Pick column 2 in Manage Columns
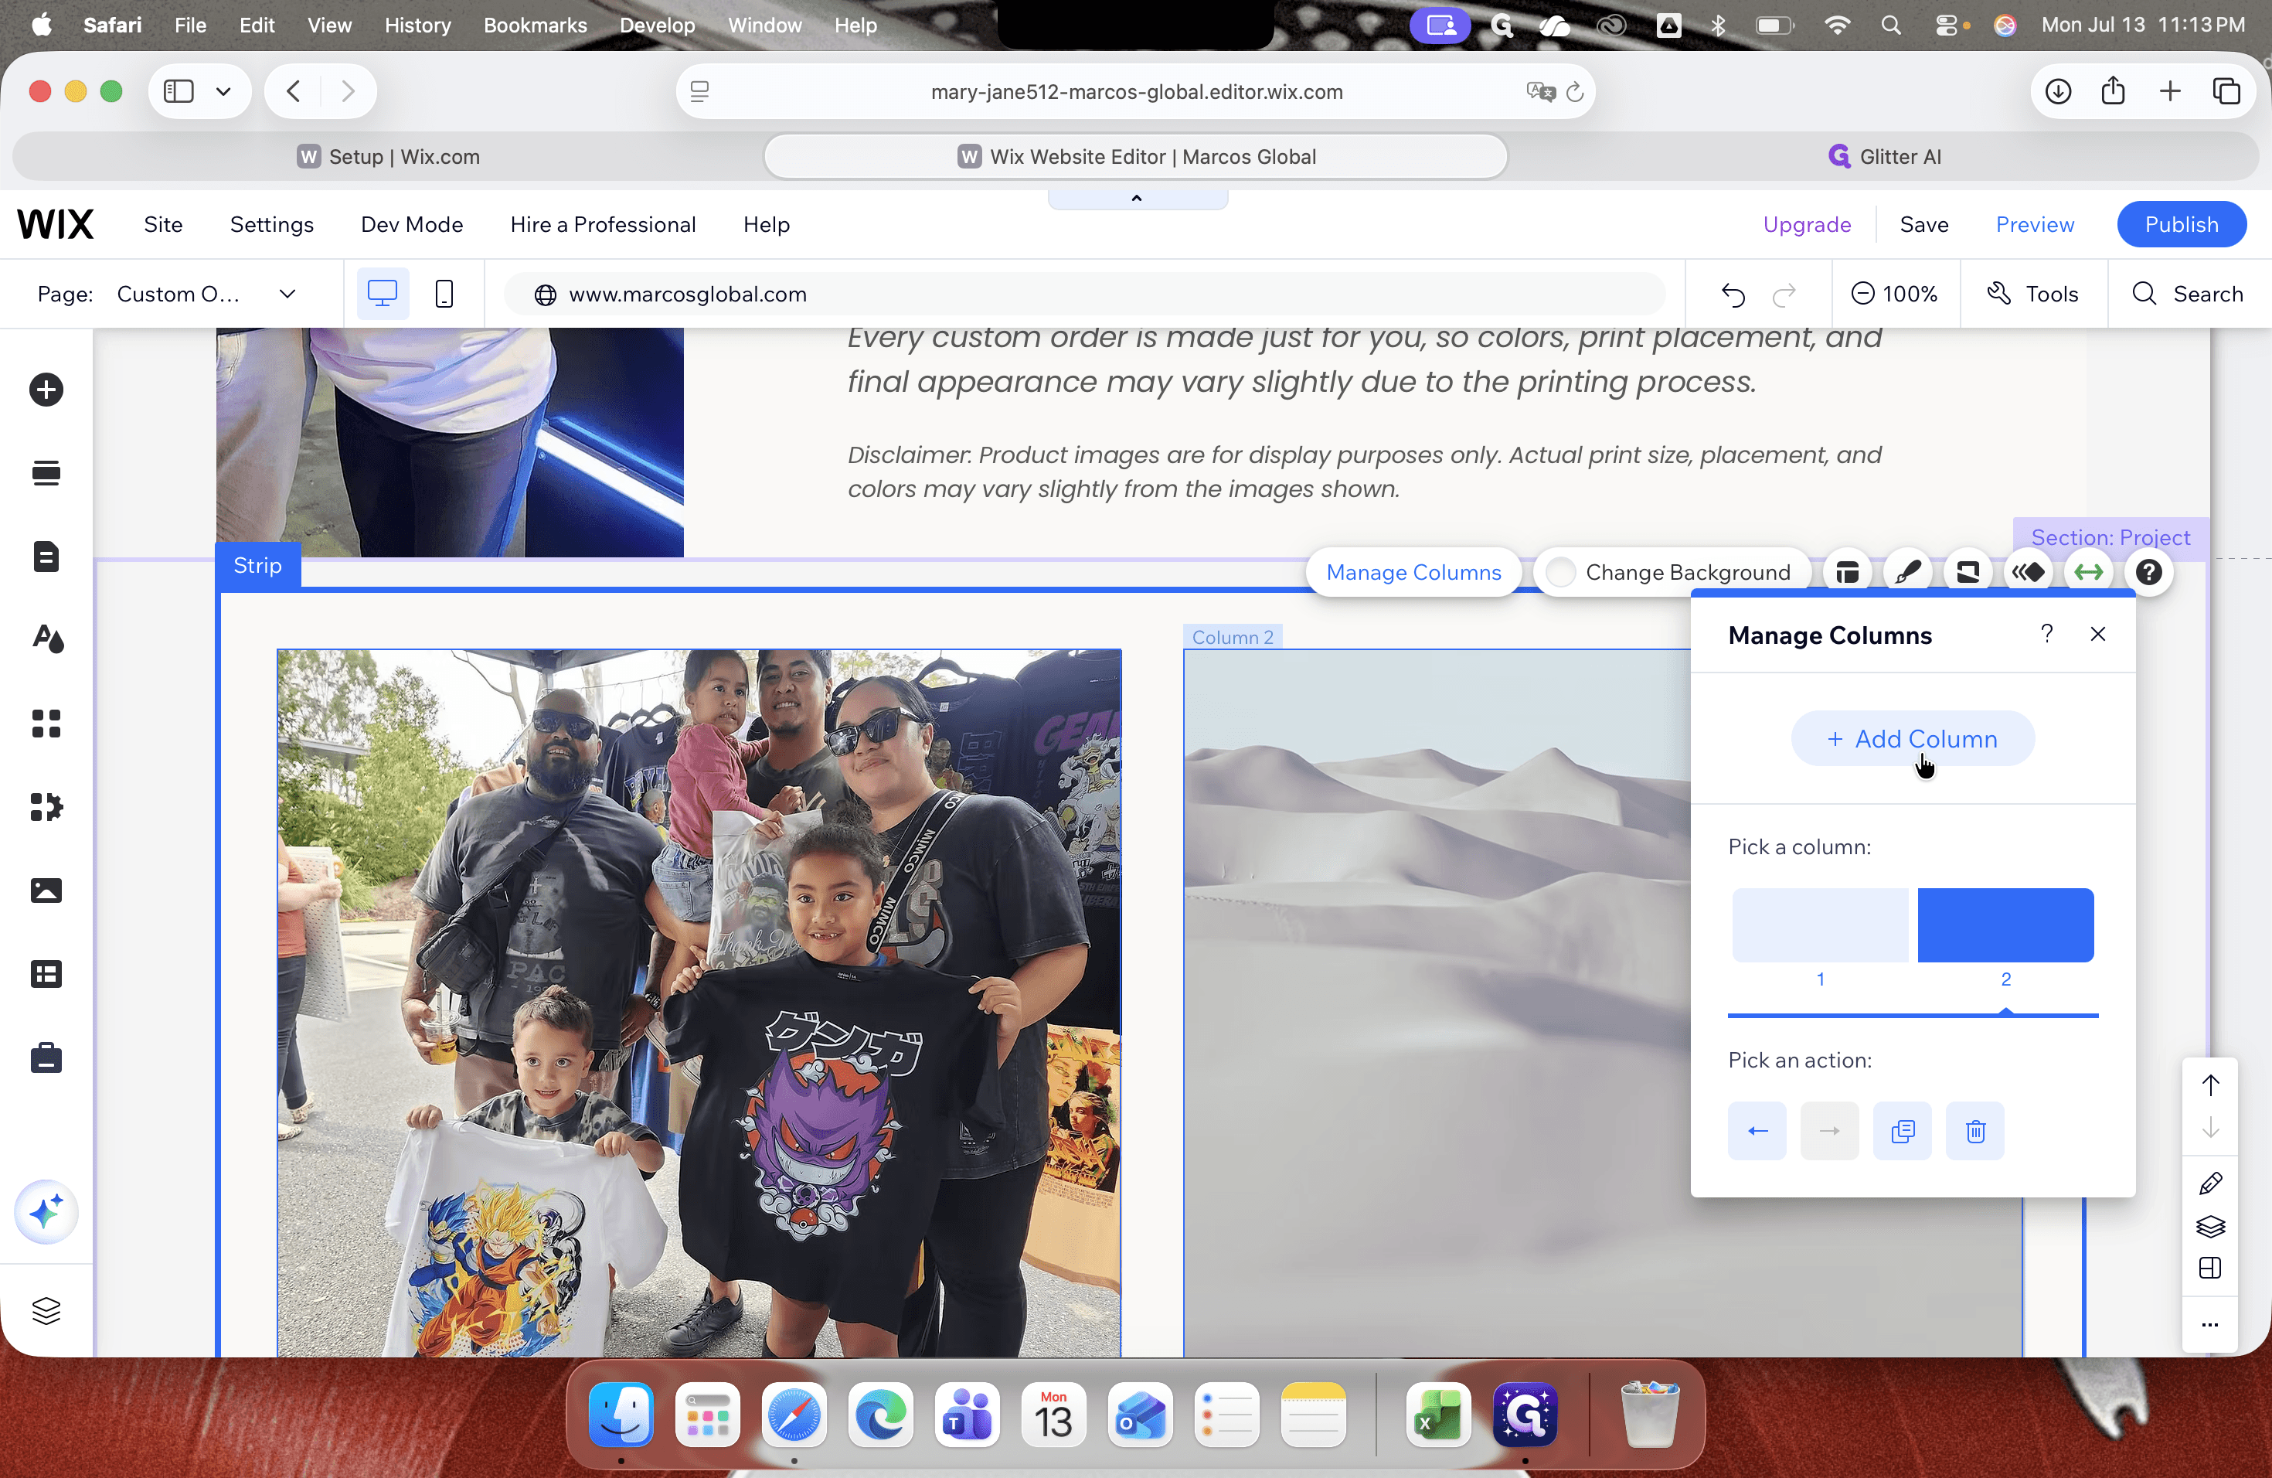This screenshot has width=2272, height=1478. [x=2005, y=925]
